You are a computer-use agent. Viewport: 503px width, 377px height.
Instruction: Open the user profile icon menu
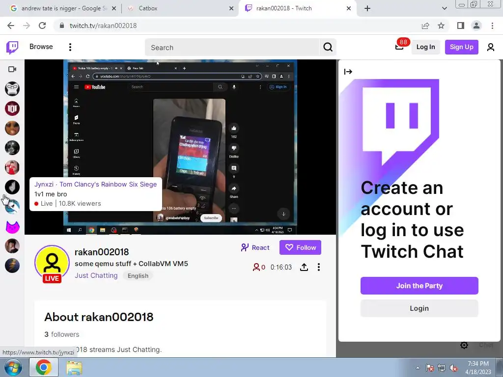pyautogui.click(x=490, y=48)
